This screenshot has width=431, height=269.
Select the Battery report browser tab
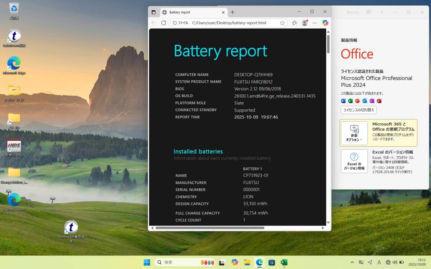[180, 12]
